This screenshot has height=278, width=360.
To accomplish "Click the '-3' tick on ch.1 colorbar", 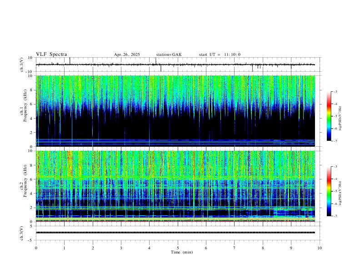I will 335,91.
